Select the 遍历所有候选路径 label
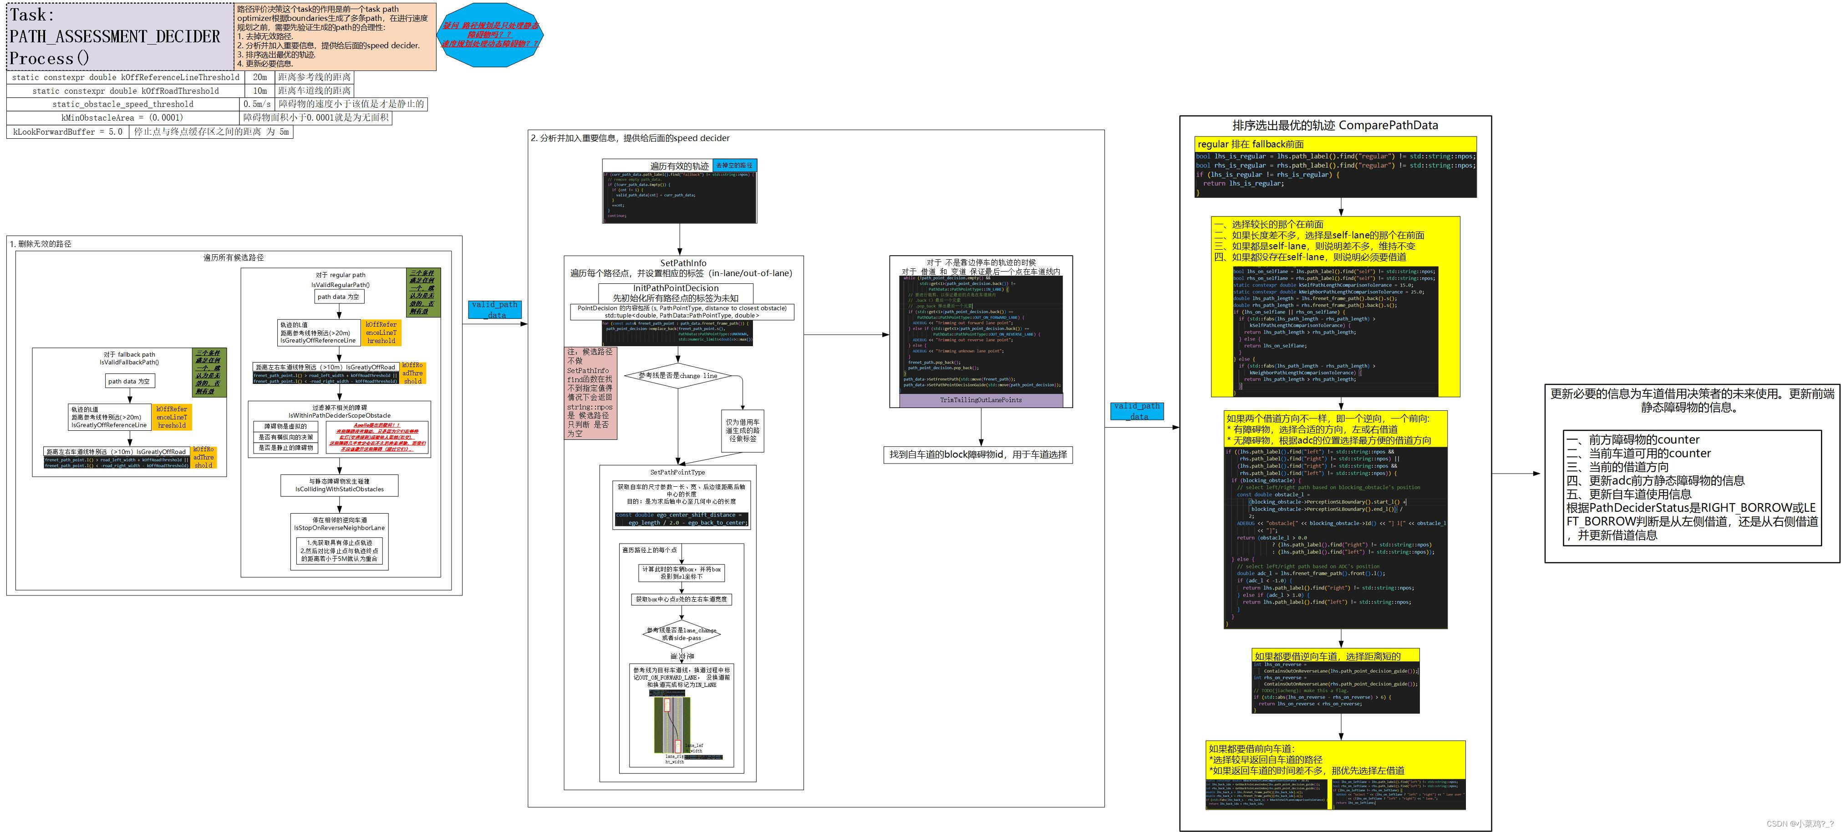1841x832 pixels. tap(234, 258)
